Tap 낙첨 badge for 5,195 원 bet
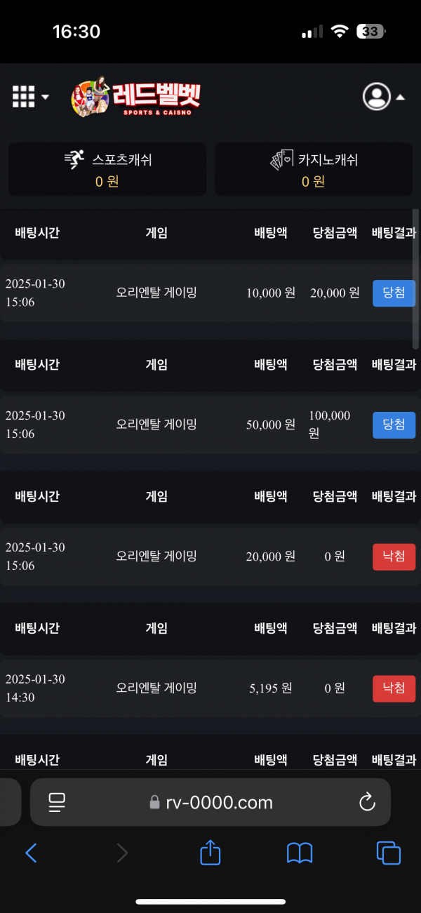421x913 pixels. click(x=394, y=689)
